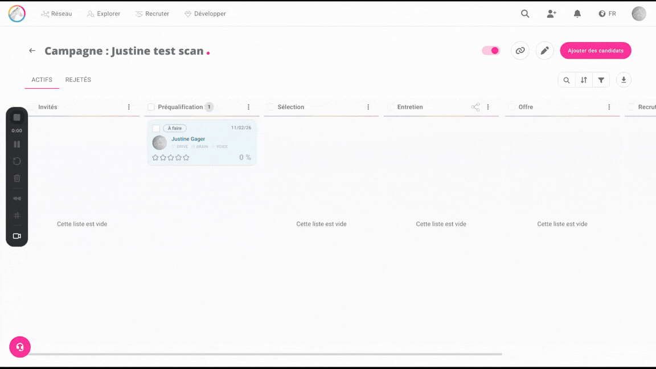This screenshot has height=369, width=656.
Task: Switch to the REJETÉS tab
Action: 78,80
